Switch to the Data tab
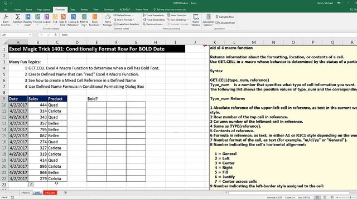The height and width of the screenshot is (200, 357). click(x=73, y=9)
